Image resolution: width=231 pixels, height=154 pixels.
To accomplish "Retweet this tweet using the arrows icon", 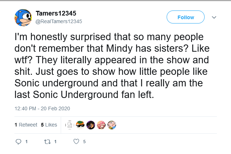I will pyautogui.click(x=47, y=142).
